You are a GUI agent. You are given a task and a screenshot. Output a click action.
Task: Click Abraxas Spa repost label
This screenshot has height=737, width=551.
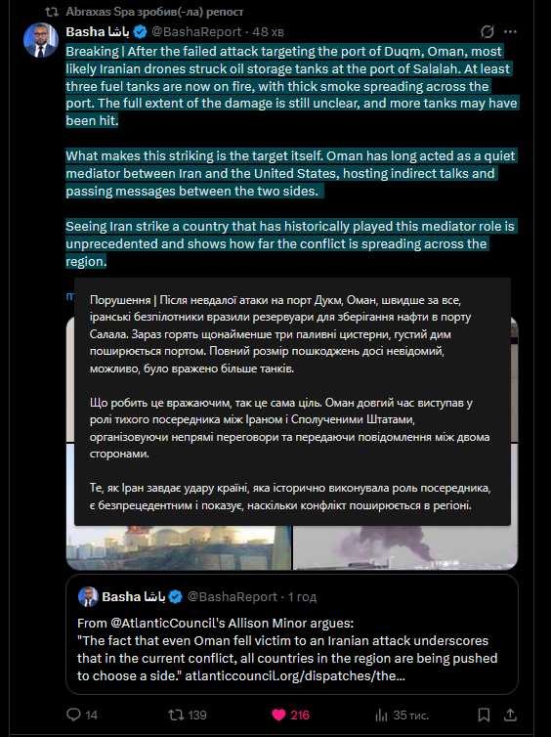[x=154, y=12]
